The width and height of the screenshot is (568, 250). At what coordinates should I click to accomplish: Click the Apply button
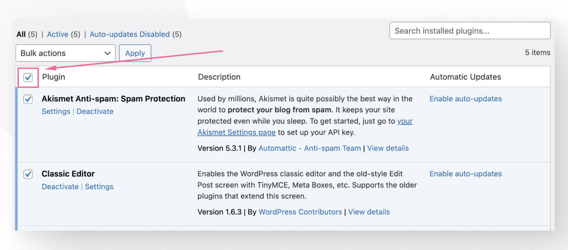135,53
